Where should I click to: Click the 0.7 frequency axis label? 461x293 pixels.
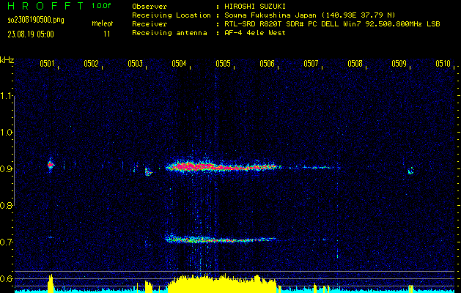(7, 242)
